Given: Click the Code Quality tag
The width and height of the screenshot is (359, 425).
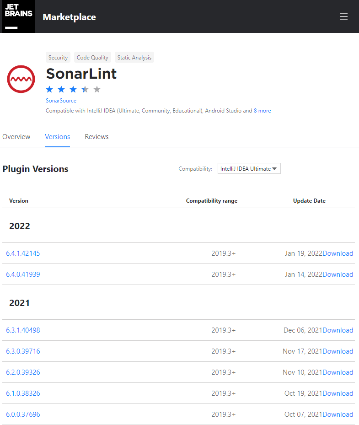Looking at the screenshot, I should 92,57.
